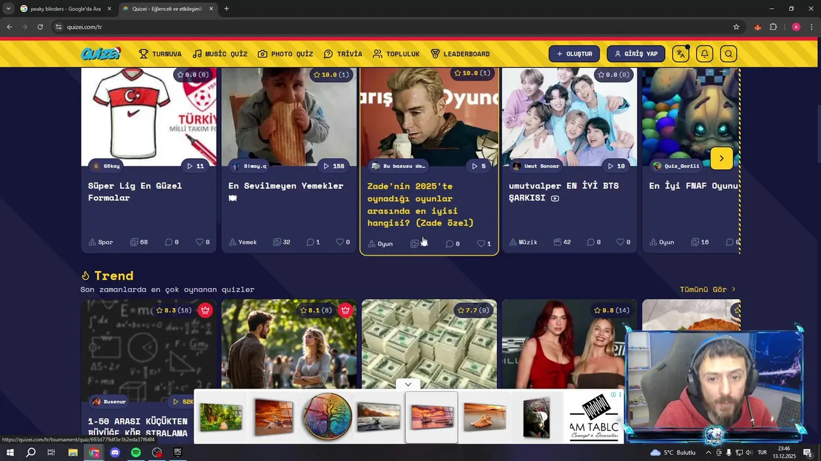Open the TURNUVA menu item

pyautogui.click(x=160, y=54)
